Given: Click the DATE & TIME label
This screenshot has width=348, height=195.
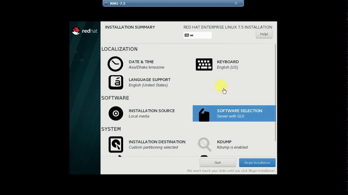Looking at the screenshot, I should coord(141,62).
